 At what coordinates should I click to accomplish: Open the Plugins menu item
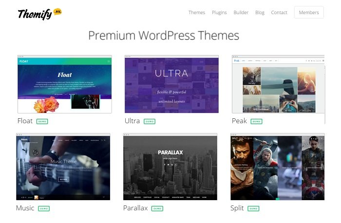pyautogui.click(x=219, y=13)
